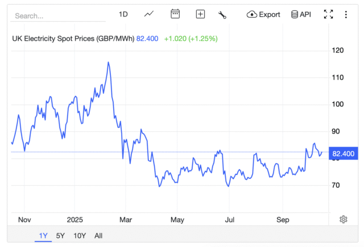Open the calendar date range picker
The image size is (364, 247).
click(x=175, y=14)
